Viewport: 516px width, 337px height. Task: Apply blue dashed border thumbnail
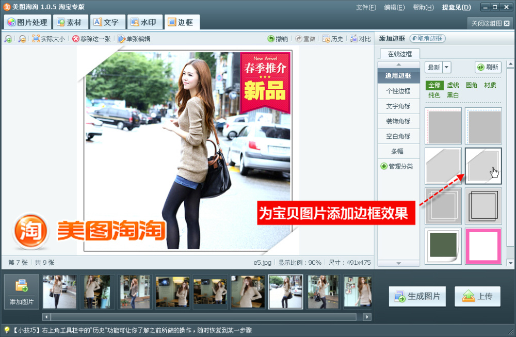(483, 126)
